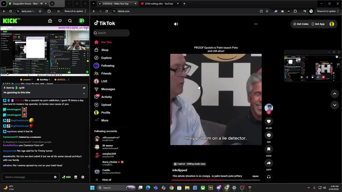Mute the TikTok video speaker

[x=176, y=24]
